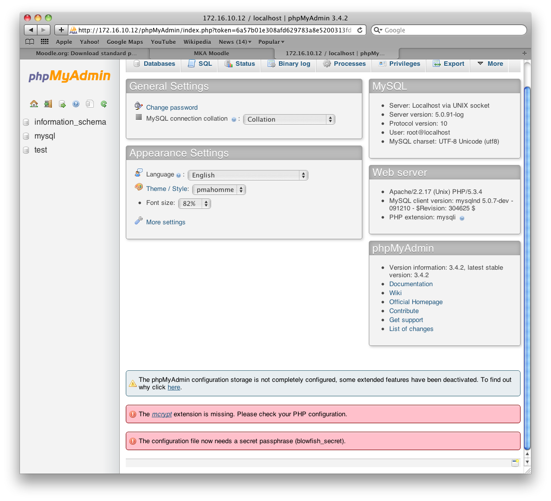Open new tab with the plus at tab bar end

click(524, 53)
